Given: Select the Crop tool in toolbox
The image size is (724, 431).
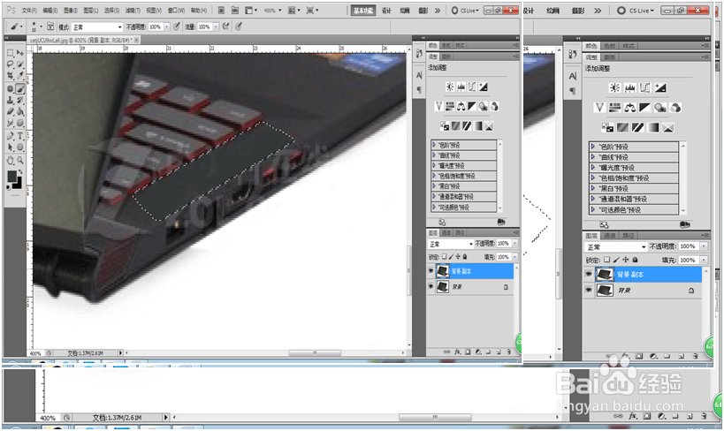Looking at the screenshot, I should tap(10, 75).
